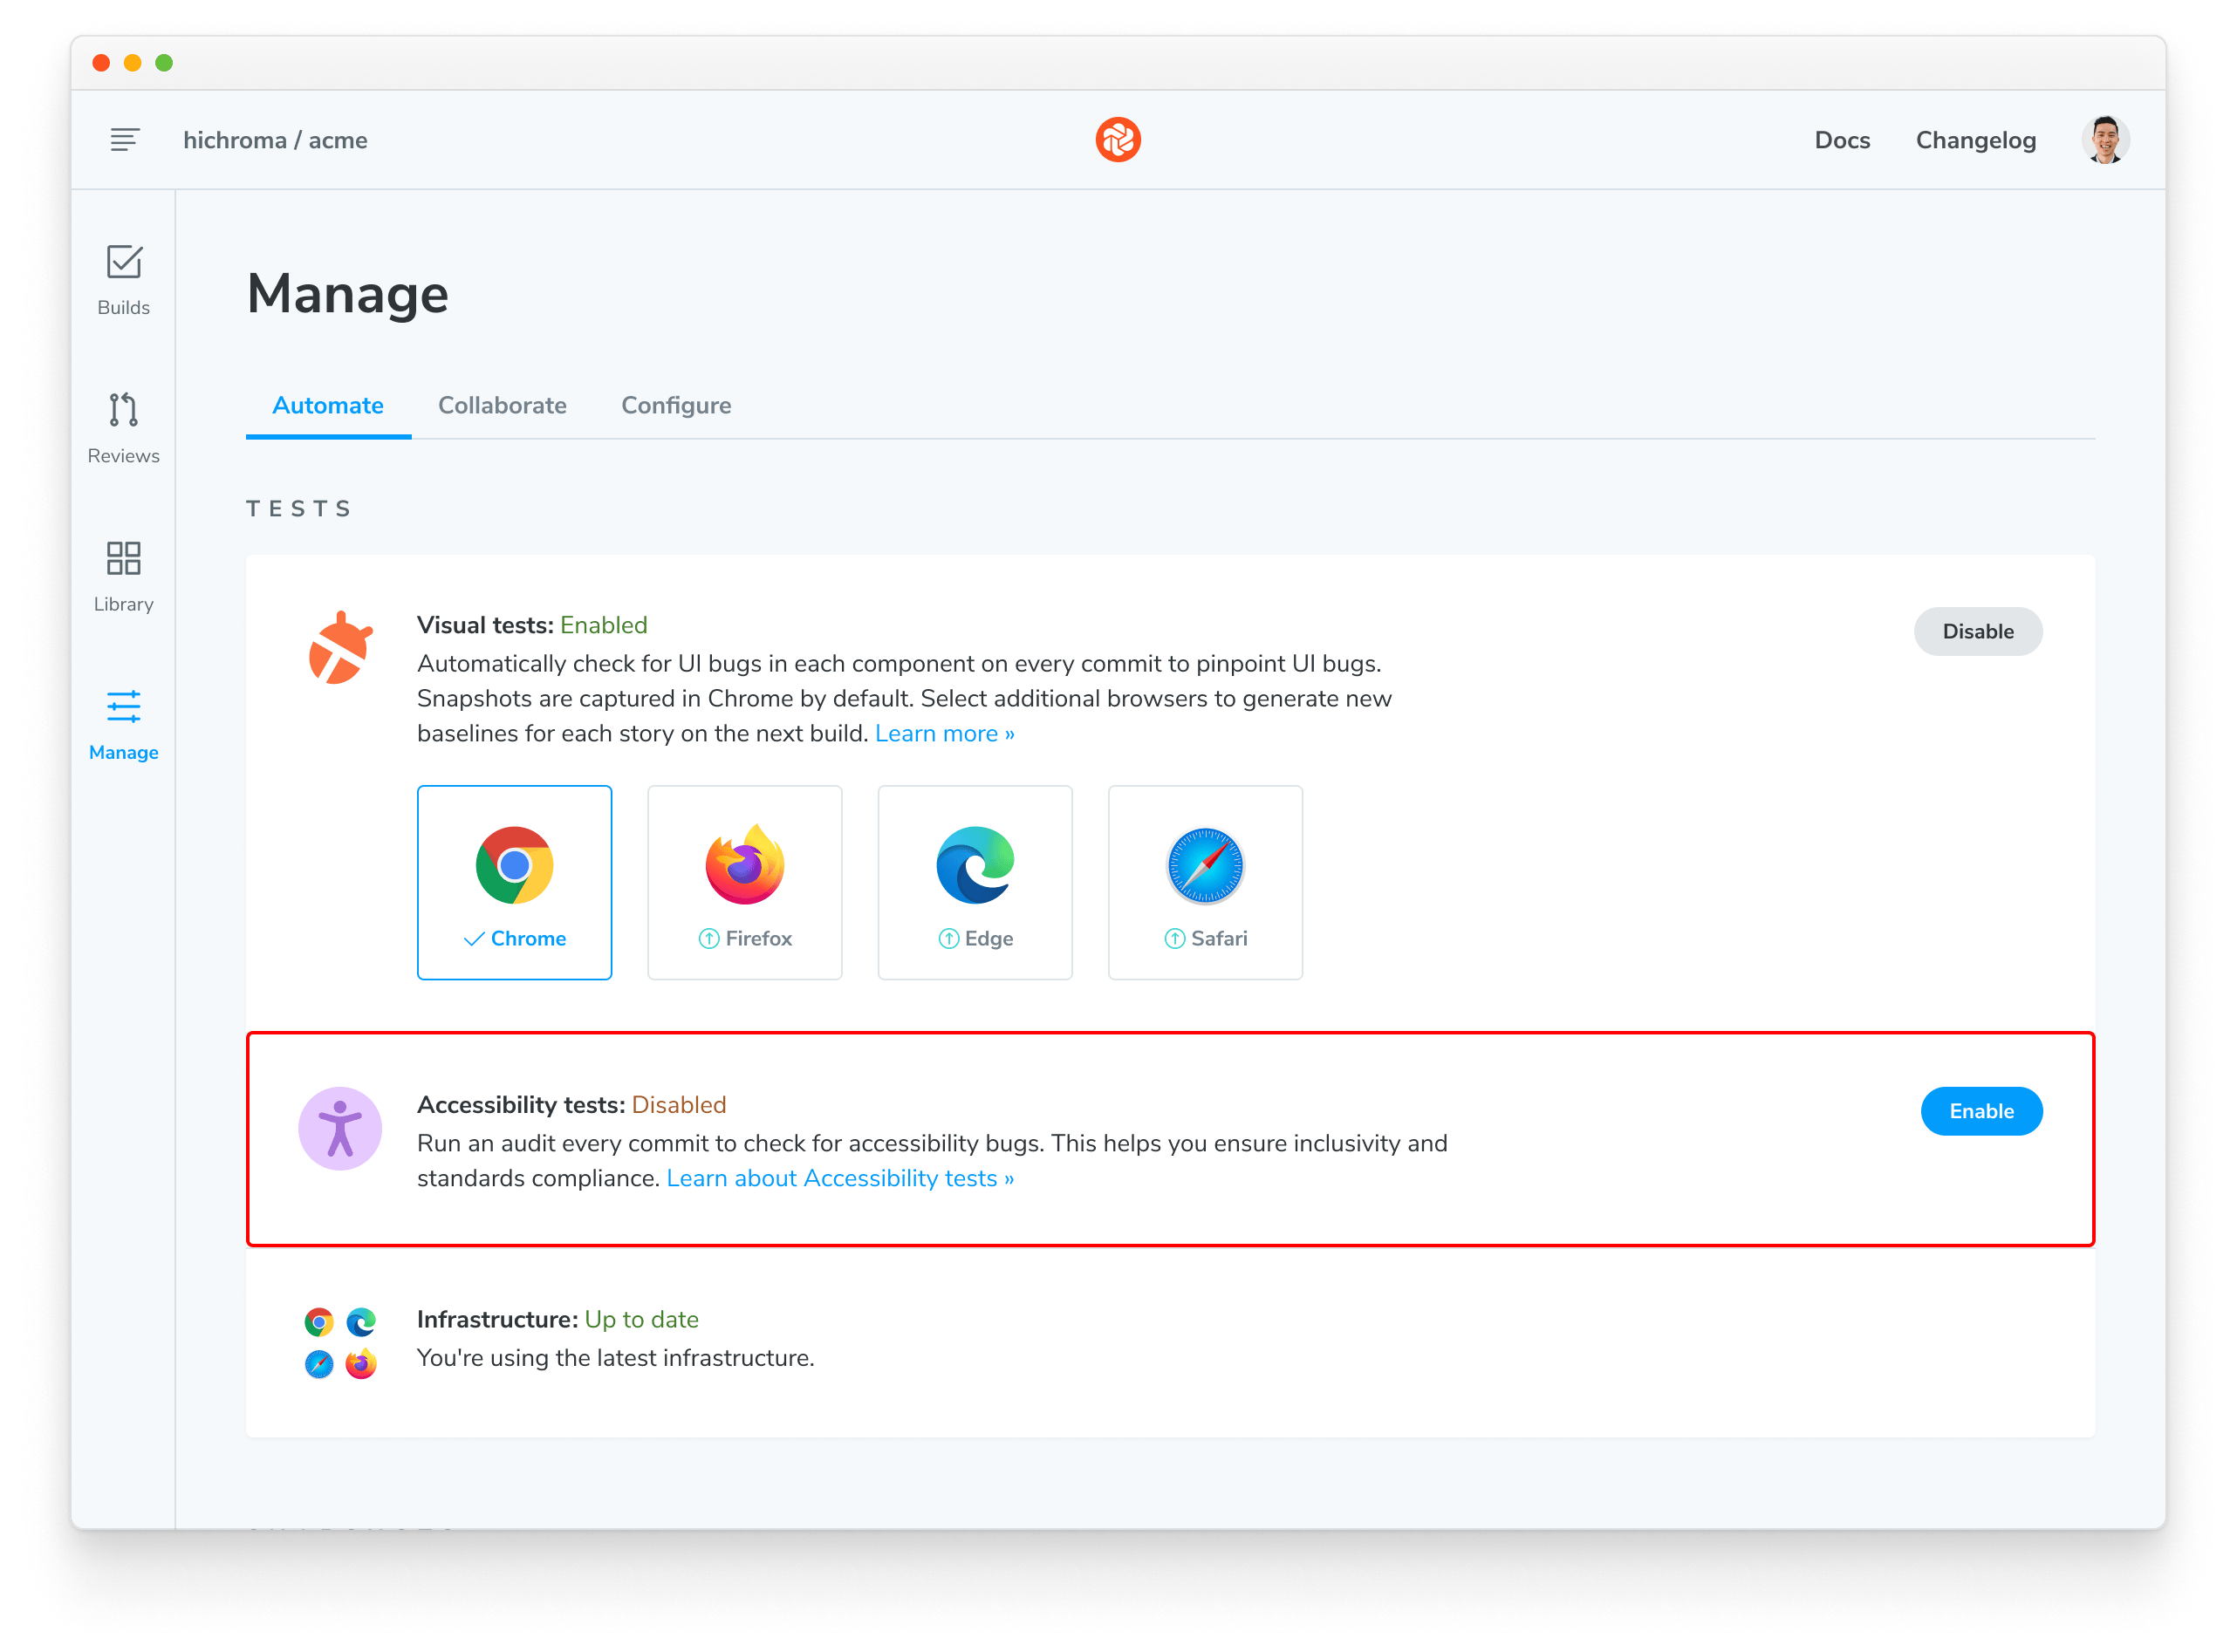Enable Safari browser baselines
This screenshot has width=2237, height=1652.
[x=1204, y=882]
